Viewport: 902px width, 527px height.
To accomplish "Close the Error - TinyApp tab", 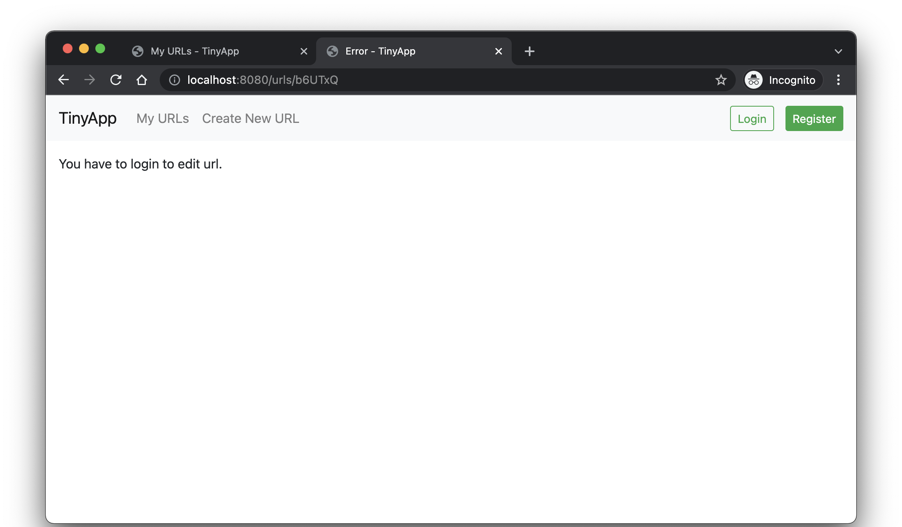I will point(498,51).
